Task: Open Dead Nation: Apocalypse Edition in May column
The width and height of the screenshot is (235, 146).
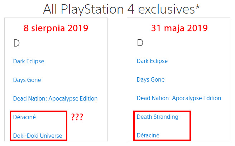Action: pos(179,98)
